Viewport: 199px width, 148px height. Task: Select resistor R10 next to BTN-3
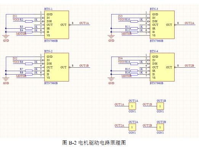[134, 21]
